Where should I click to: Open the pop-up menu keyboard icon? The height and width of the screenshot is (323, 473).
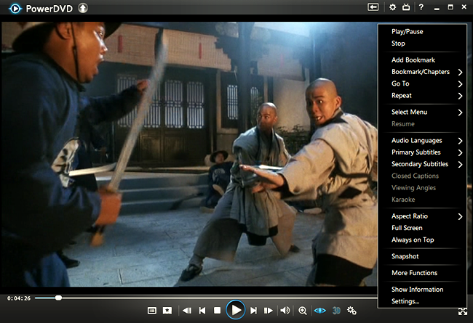pyautogui.click(x=152, y=311)
